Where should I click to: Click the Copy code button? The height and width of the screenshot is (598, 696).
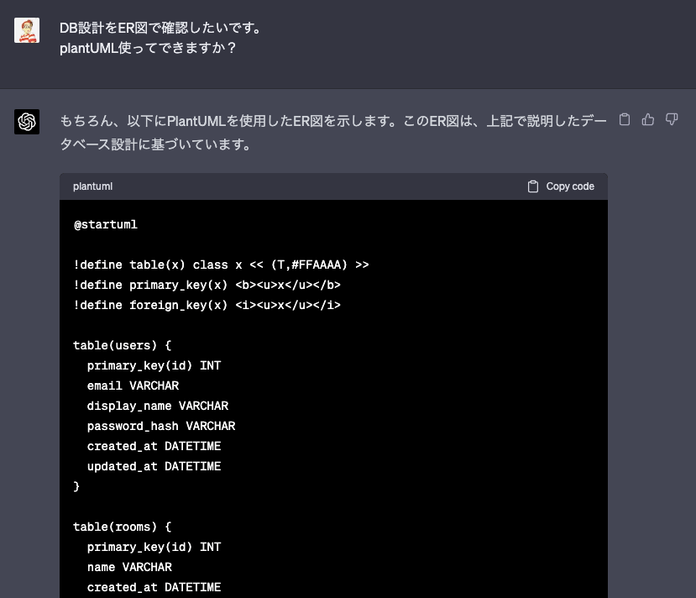561,186
